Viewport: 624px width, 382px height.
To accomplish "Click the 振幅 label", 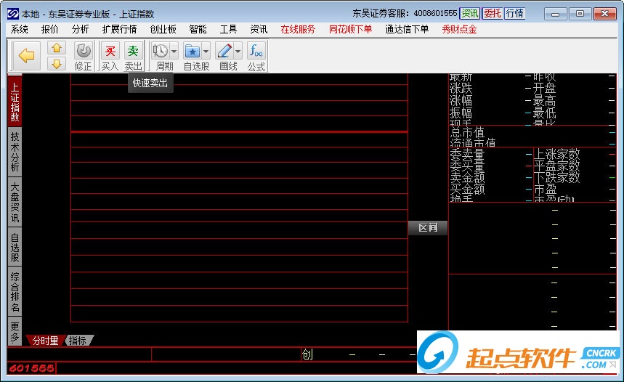I will 461,113.
